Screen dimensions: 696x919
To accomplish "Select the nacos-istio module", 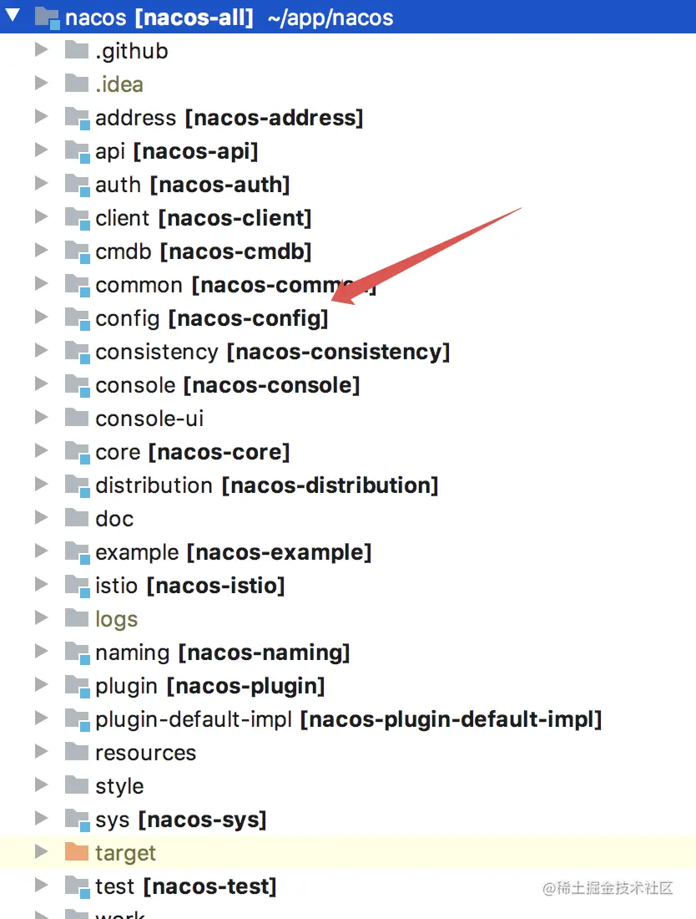I will tap(192, 586).
